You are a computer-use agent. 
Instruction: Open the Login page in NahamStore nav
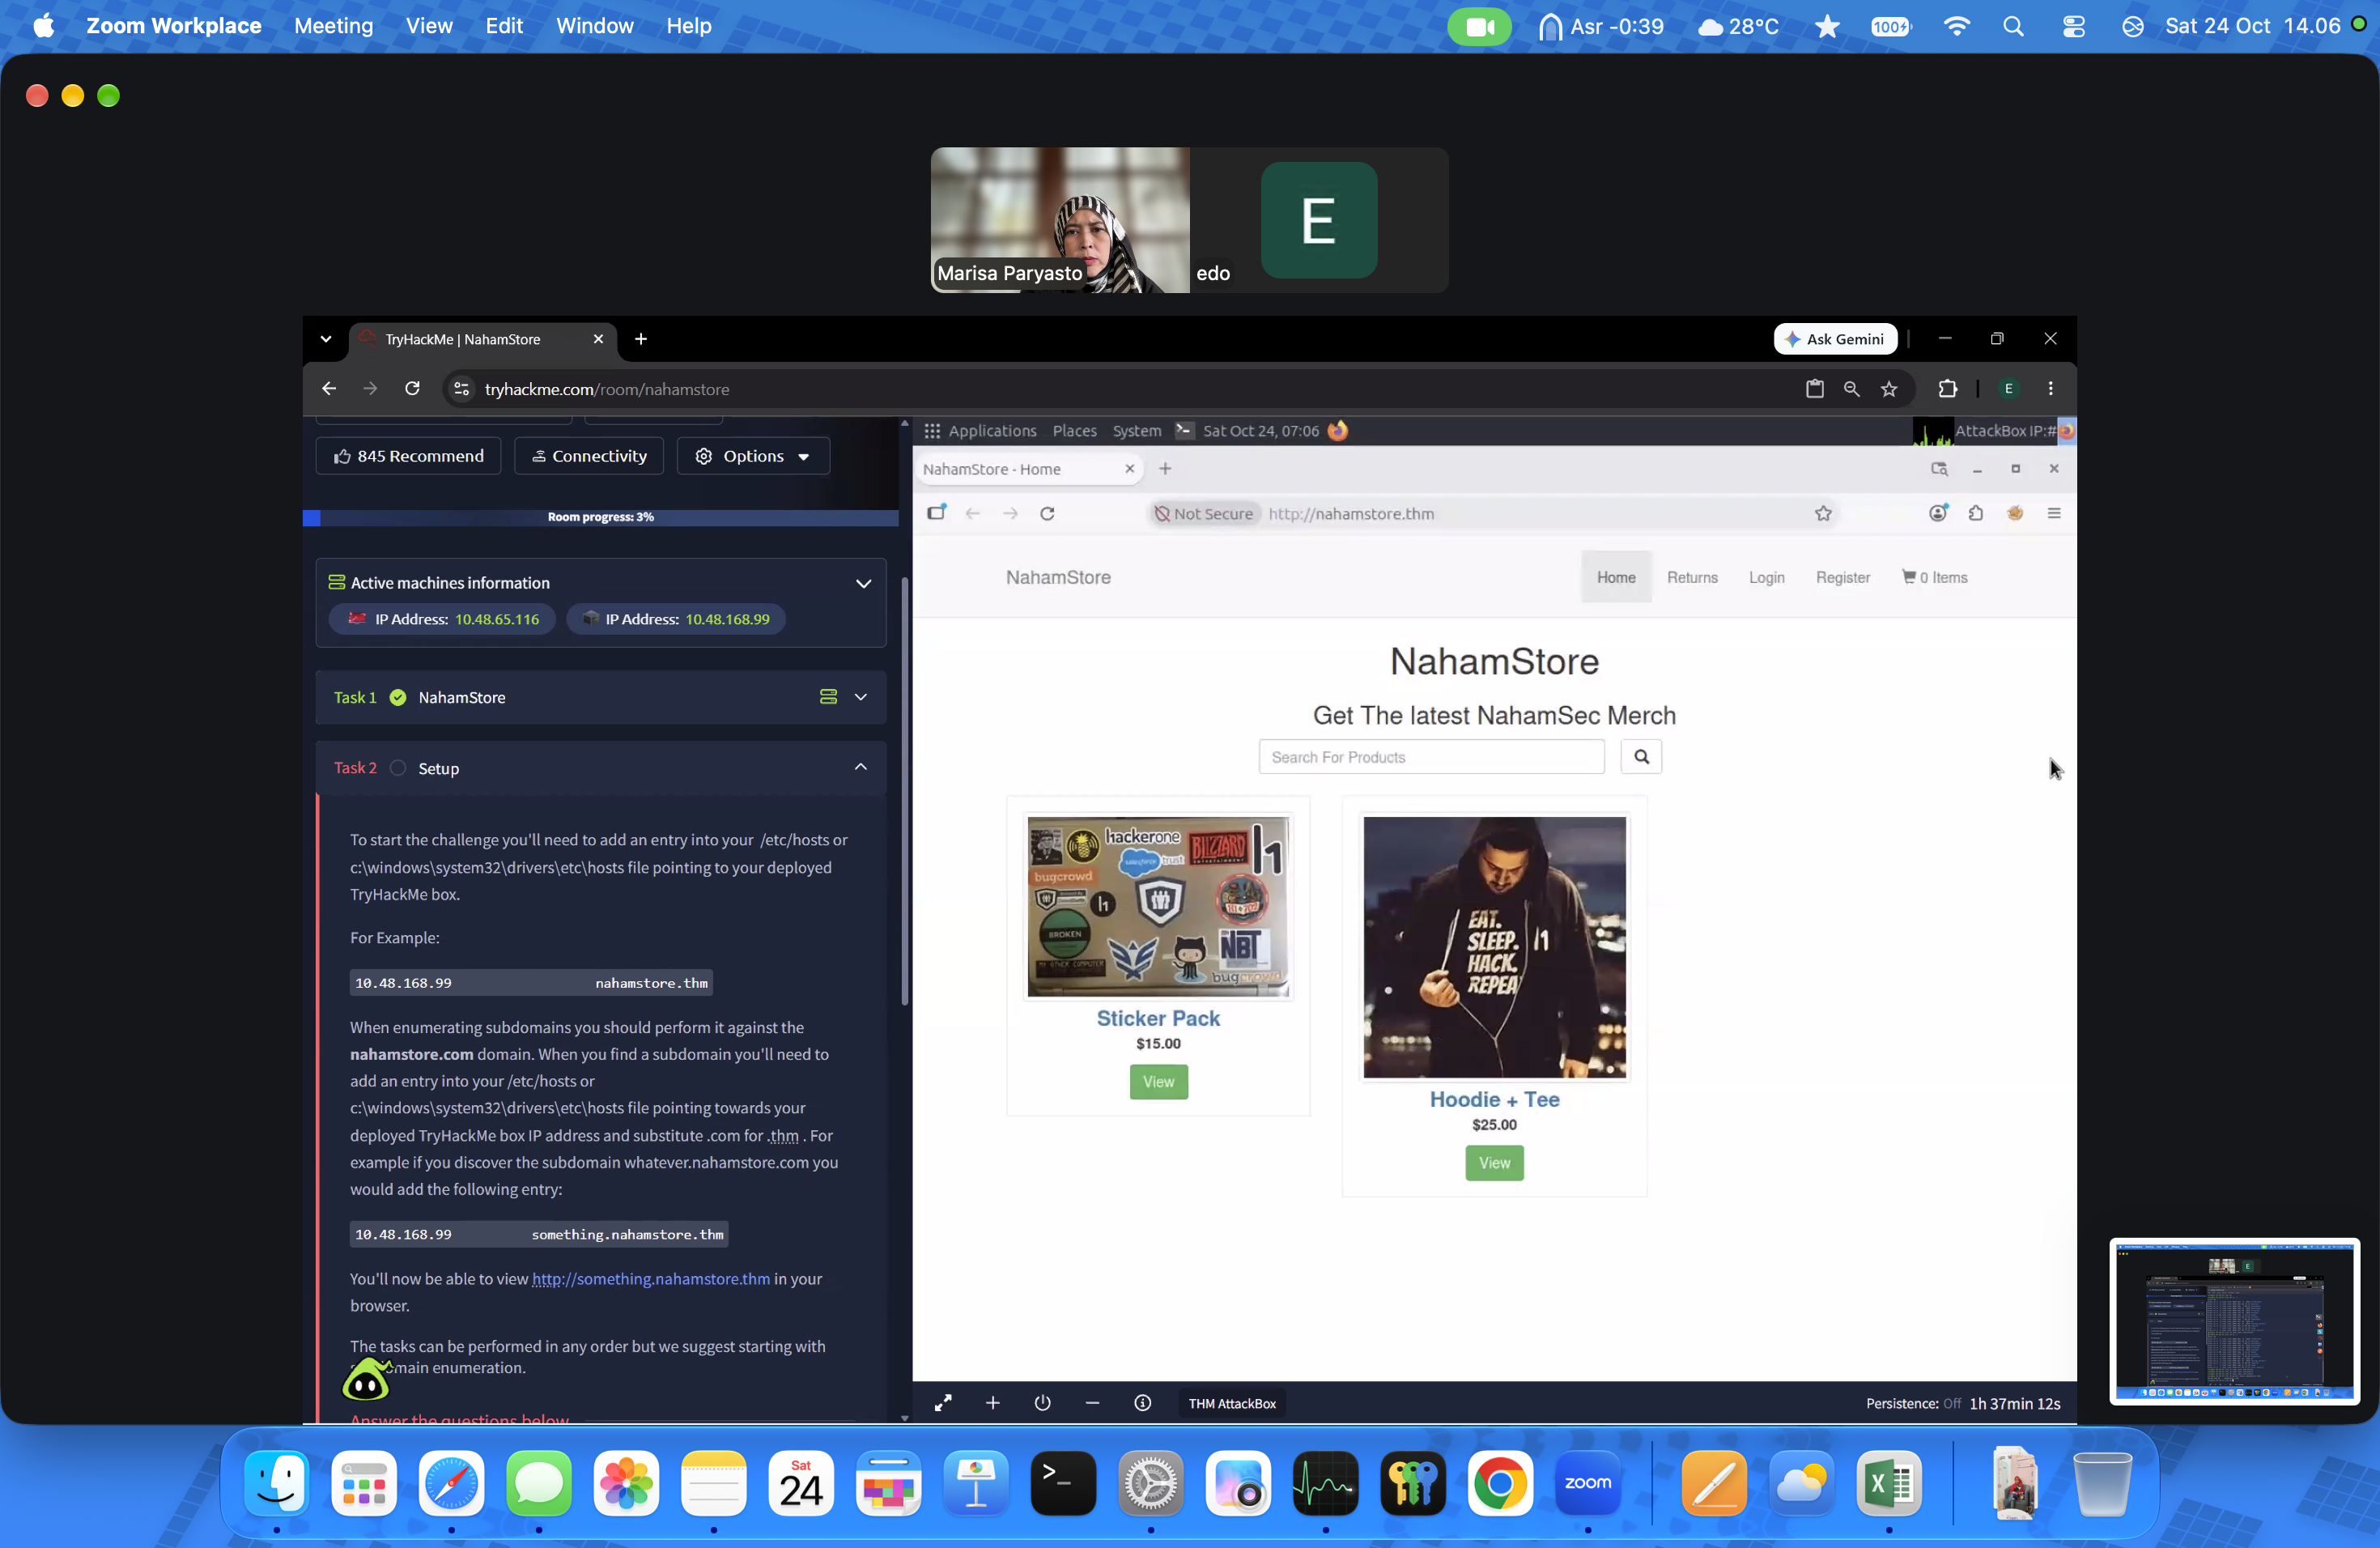(x=1766, y=577)
